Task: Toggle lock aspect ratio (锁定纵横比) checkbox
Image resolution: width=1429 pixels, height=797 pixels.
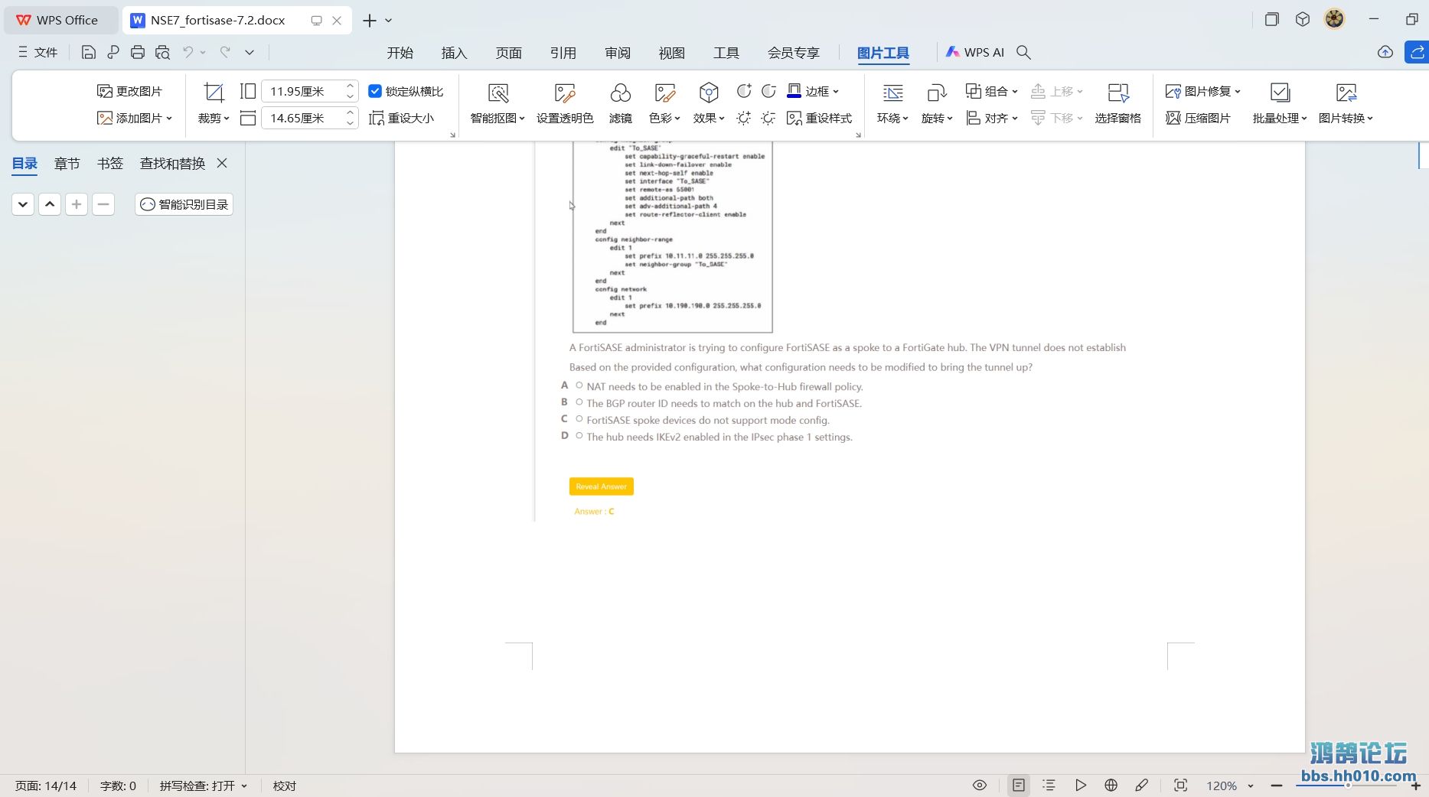Action: coord(375,91)
